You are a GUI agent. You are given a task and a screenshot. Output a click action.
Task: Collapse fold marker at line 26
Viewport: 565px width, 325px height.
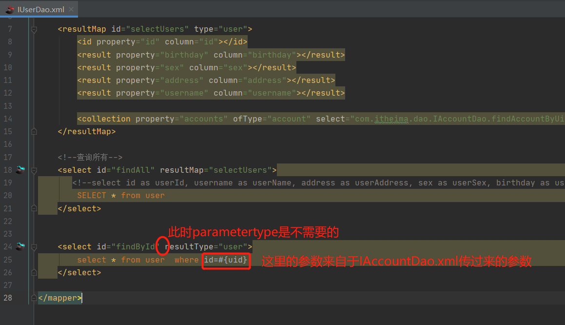coord(34,272)
